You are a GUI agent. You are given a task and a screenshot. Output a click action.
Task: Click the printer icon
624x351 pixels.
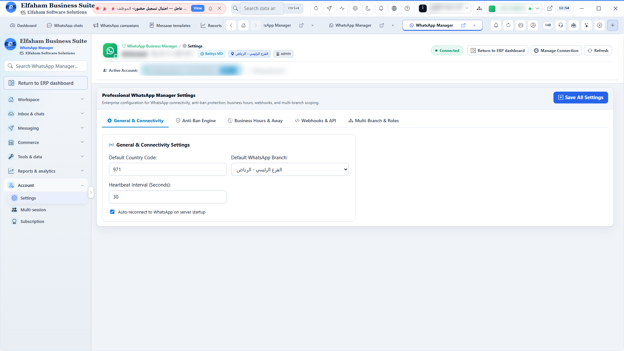521,25
